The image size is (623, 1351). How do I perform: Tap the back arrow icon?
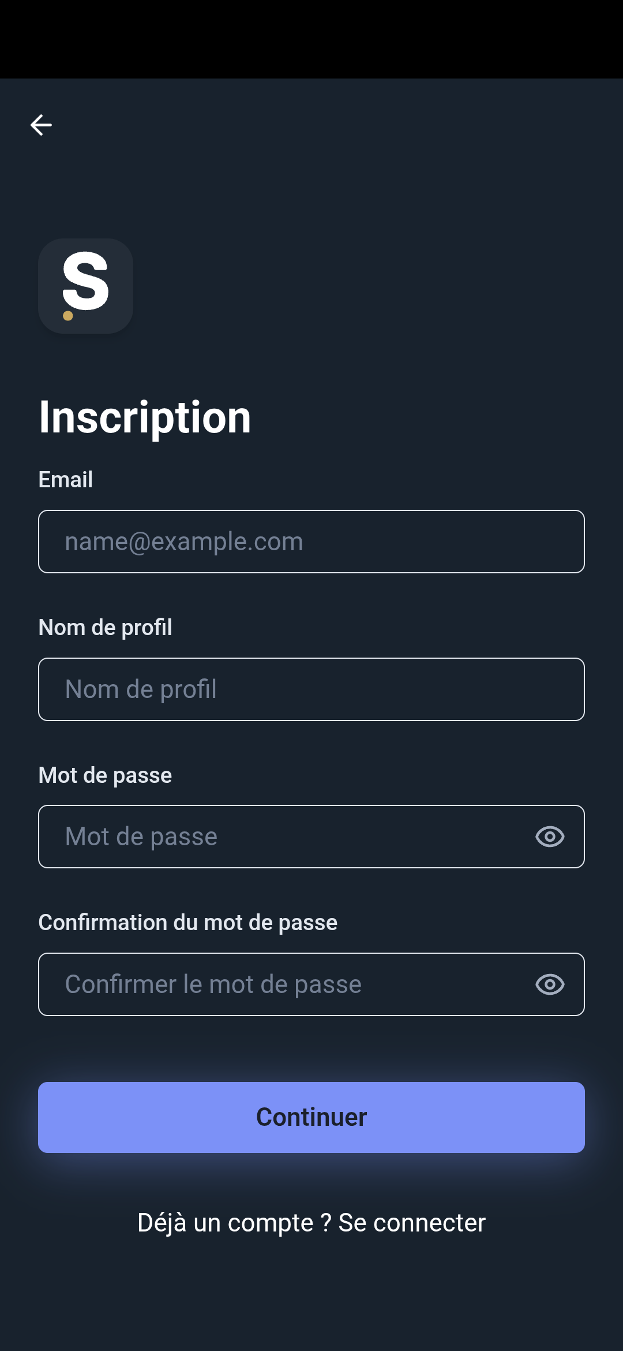[x=41, y=125]
